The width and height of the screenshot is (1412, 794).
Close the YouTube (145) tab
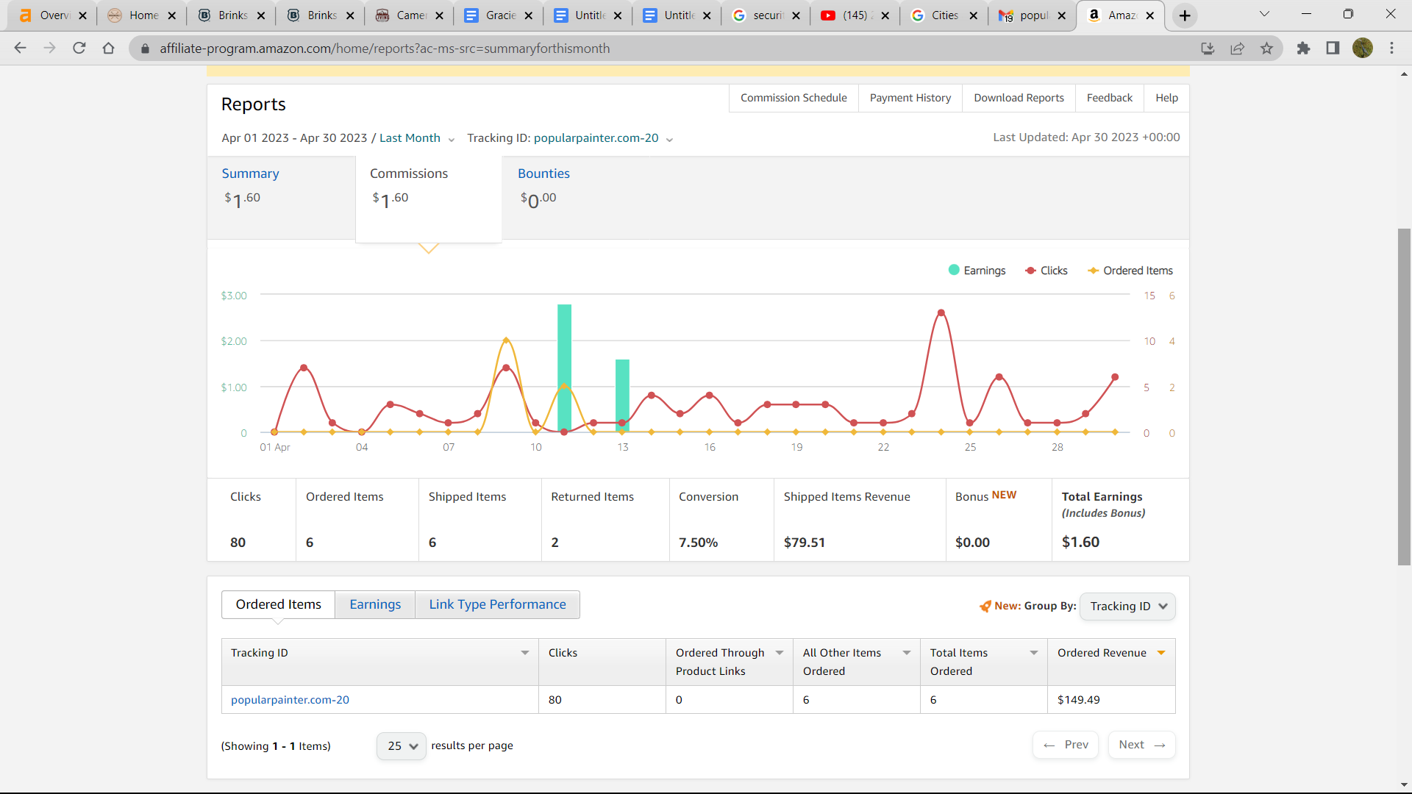(885, 15)
